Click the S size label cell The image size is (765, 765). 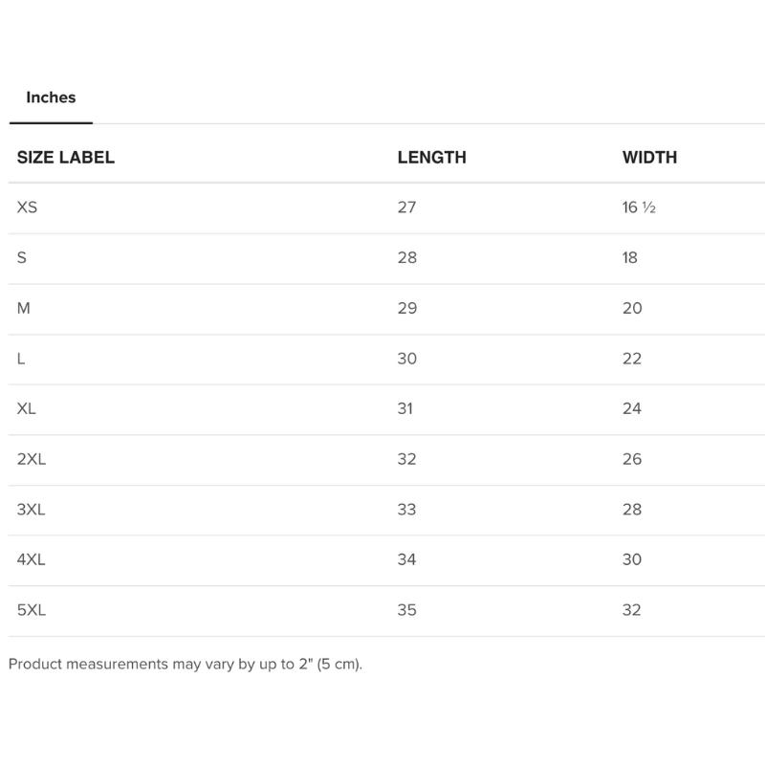pyautogui.click(x=22, y=258)
